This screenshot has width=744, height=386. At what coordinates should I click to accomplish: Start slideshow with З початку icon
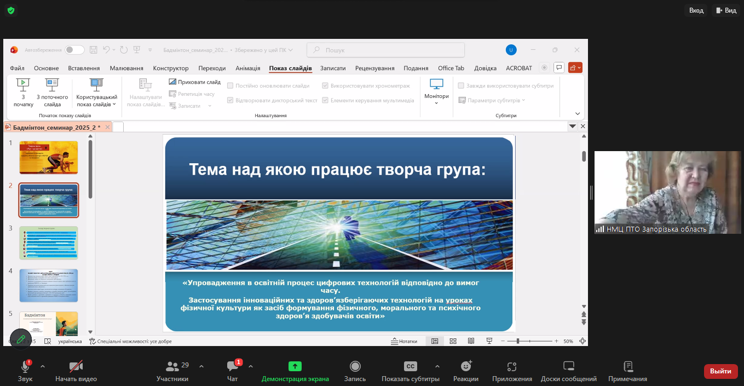tap(23, 84)
